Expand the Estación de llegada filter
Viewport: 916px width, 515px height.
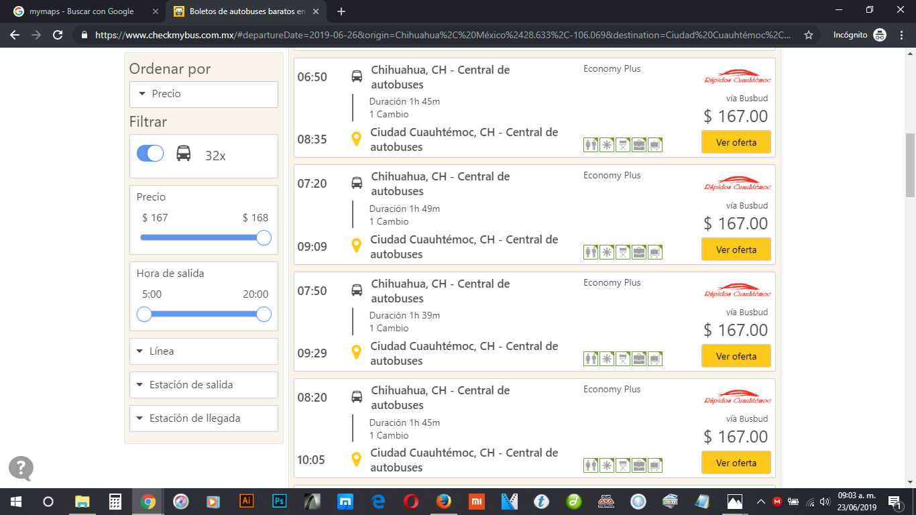pos(204,418)
